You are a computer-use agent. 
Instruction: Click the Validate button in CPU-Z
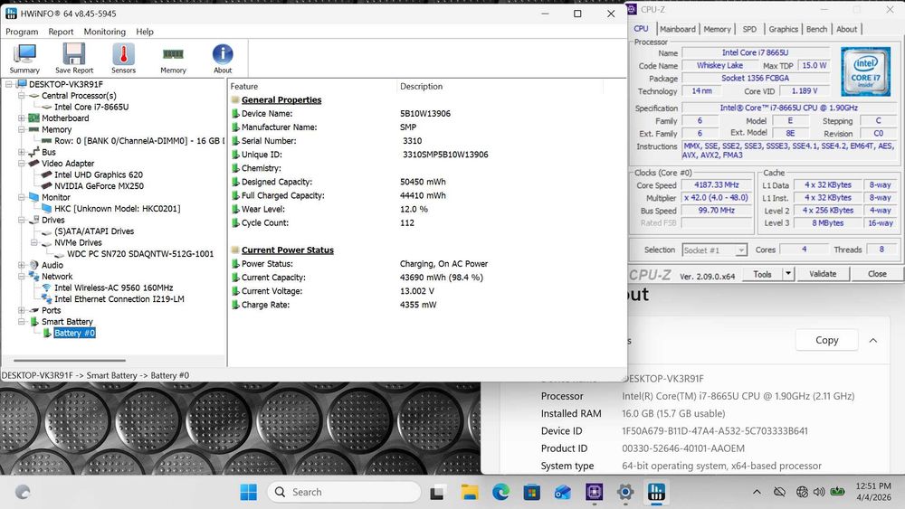823,274
